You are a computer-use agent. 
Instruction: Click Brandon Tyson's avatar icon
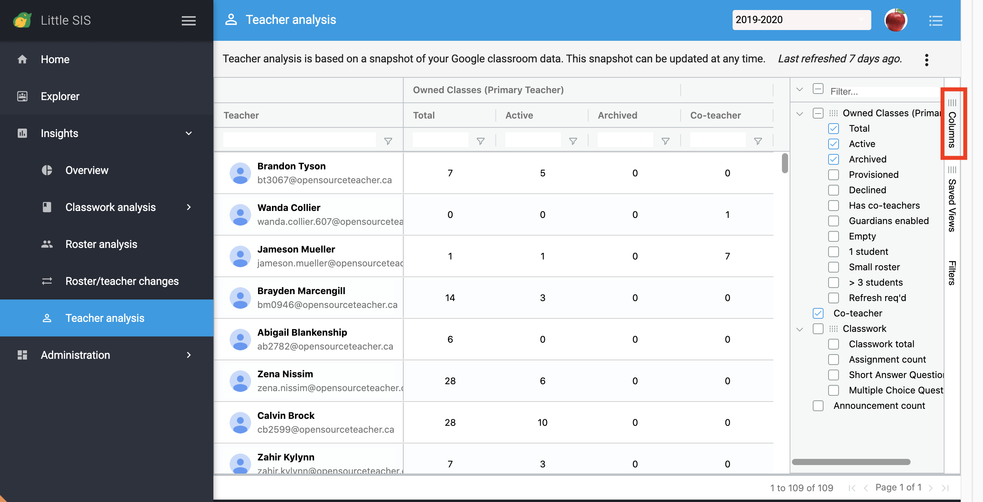pos(240,173)
